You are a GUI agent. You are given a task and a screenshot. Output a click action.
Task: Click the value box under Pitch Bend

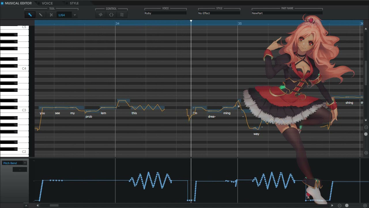[x=20, y=170]
